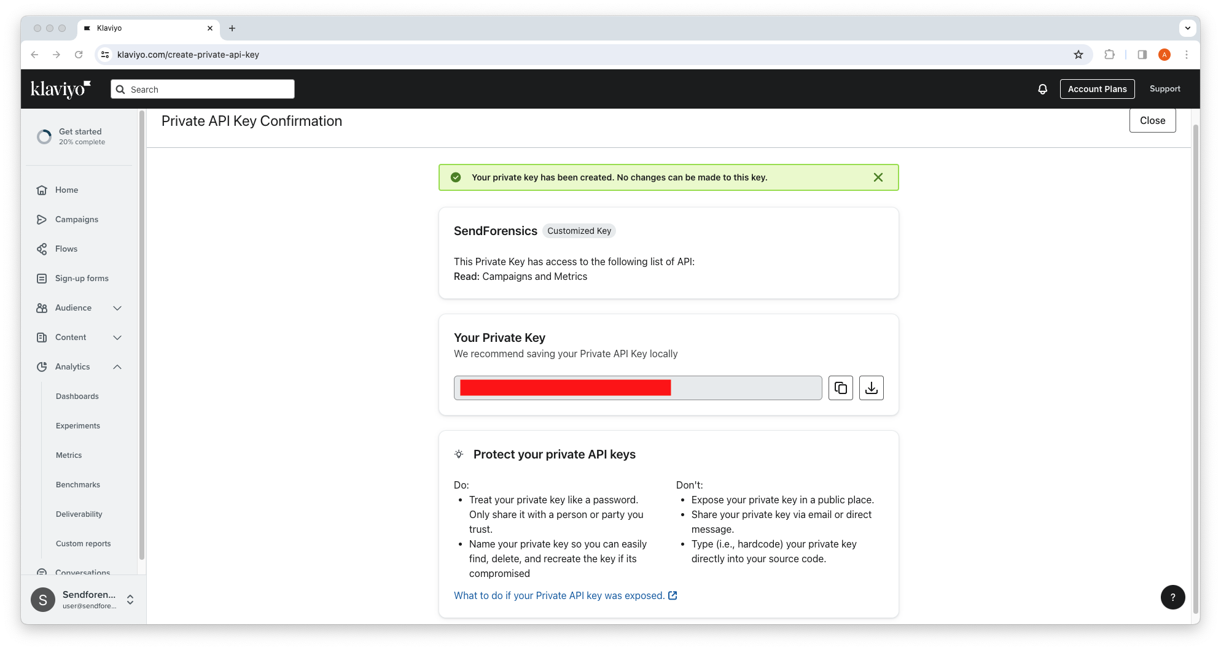Click the main page scrollbar

1195,368
